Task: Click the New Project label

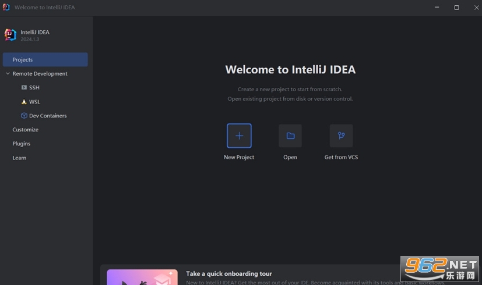Action: [239, 157]
